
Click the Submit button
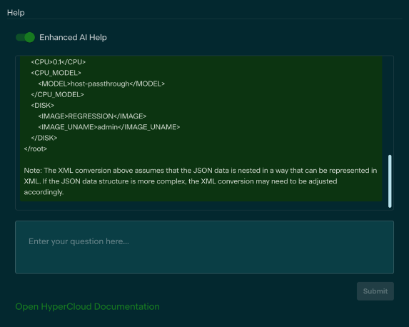pos(375,291)
